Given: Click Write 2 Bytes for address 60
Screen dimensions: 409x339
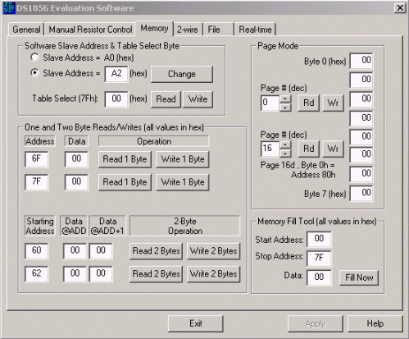Looking at the screenshot, I should [x=213, y=251].
